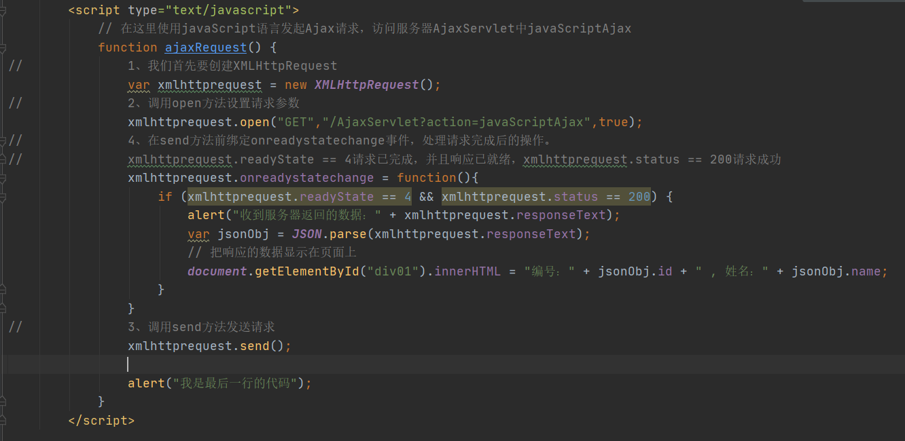Click 'onreadystatechange' property in the assignment line
Screen dimensions: 905x441
(x=307, y=178)
